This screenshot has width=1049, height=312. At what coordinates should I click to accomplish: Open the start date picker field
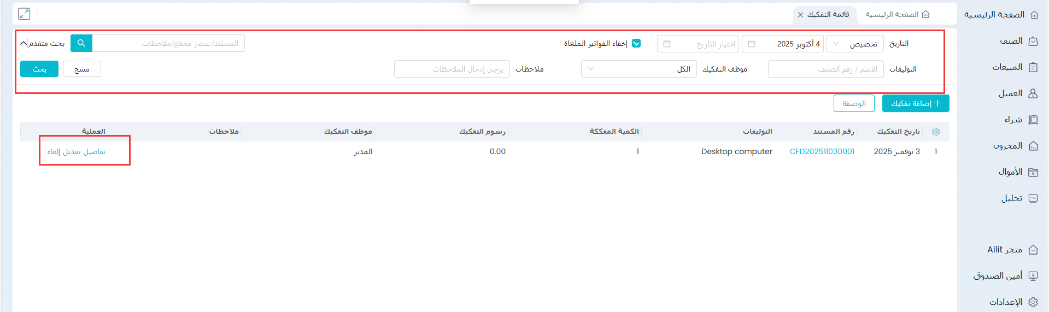782,44
